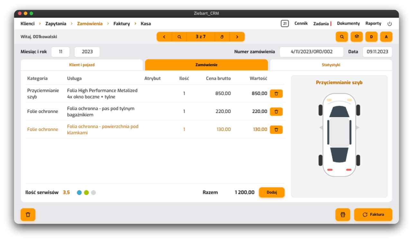Open the Faktury section in navigation
This screenshot has width=413, height=242.
[x=122, y=23]
